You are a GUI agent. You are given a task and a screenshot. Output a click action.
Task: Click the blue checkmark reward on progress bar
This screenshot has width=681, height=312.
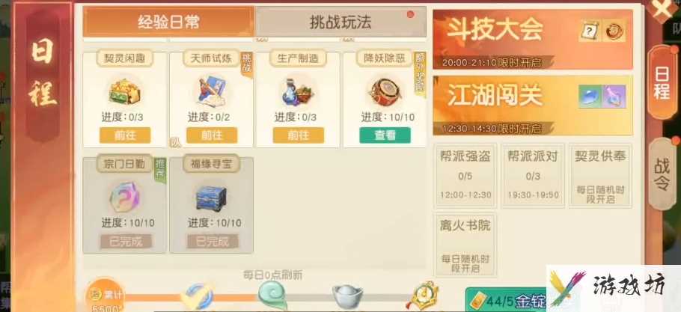click(197, 297)
